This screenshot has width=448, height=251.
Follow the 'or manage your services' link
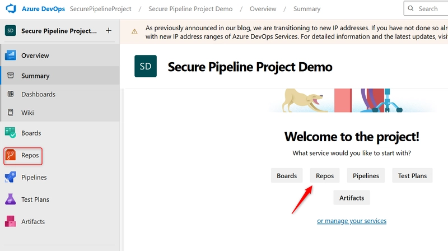point(352,221)
